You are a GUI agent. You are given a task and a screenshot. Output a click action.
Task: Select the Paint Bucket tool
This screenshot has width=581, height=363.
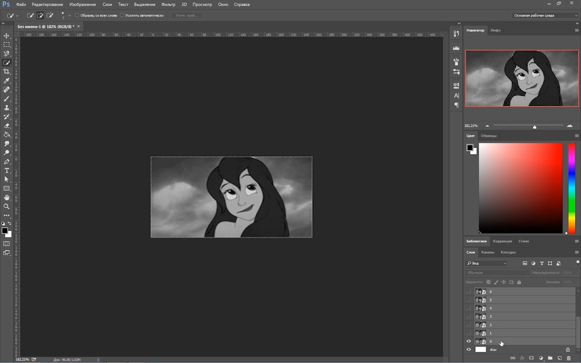6,134
